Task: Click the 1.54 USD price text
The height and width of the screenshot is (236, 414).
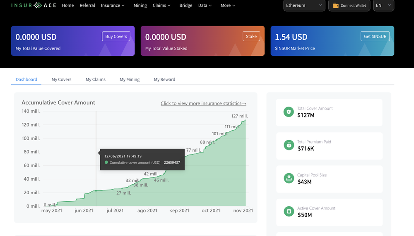Action: click(x=291, y=37)
